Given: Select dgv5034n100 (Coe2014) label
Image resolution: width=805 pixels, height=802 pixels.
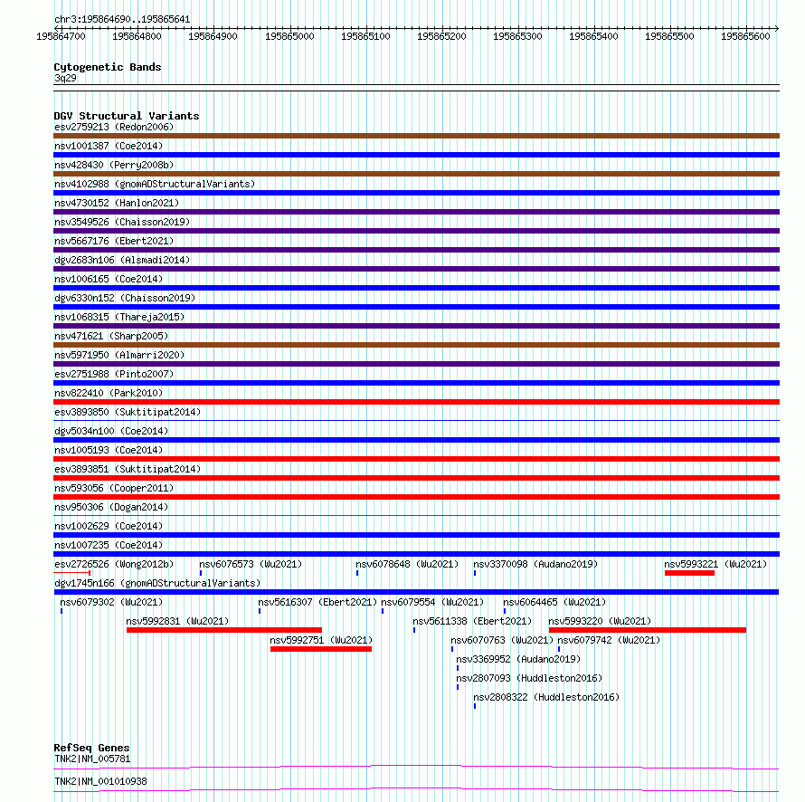Looking at the screenshot, I should click(111, 431).
